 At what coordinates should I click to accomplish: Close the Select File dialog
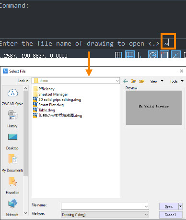tap(181, 71)
